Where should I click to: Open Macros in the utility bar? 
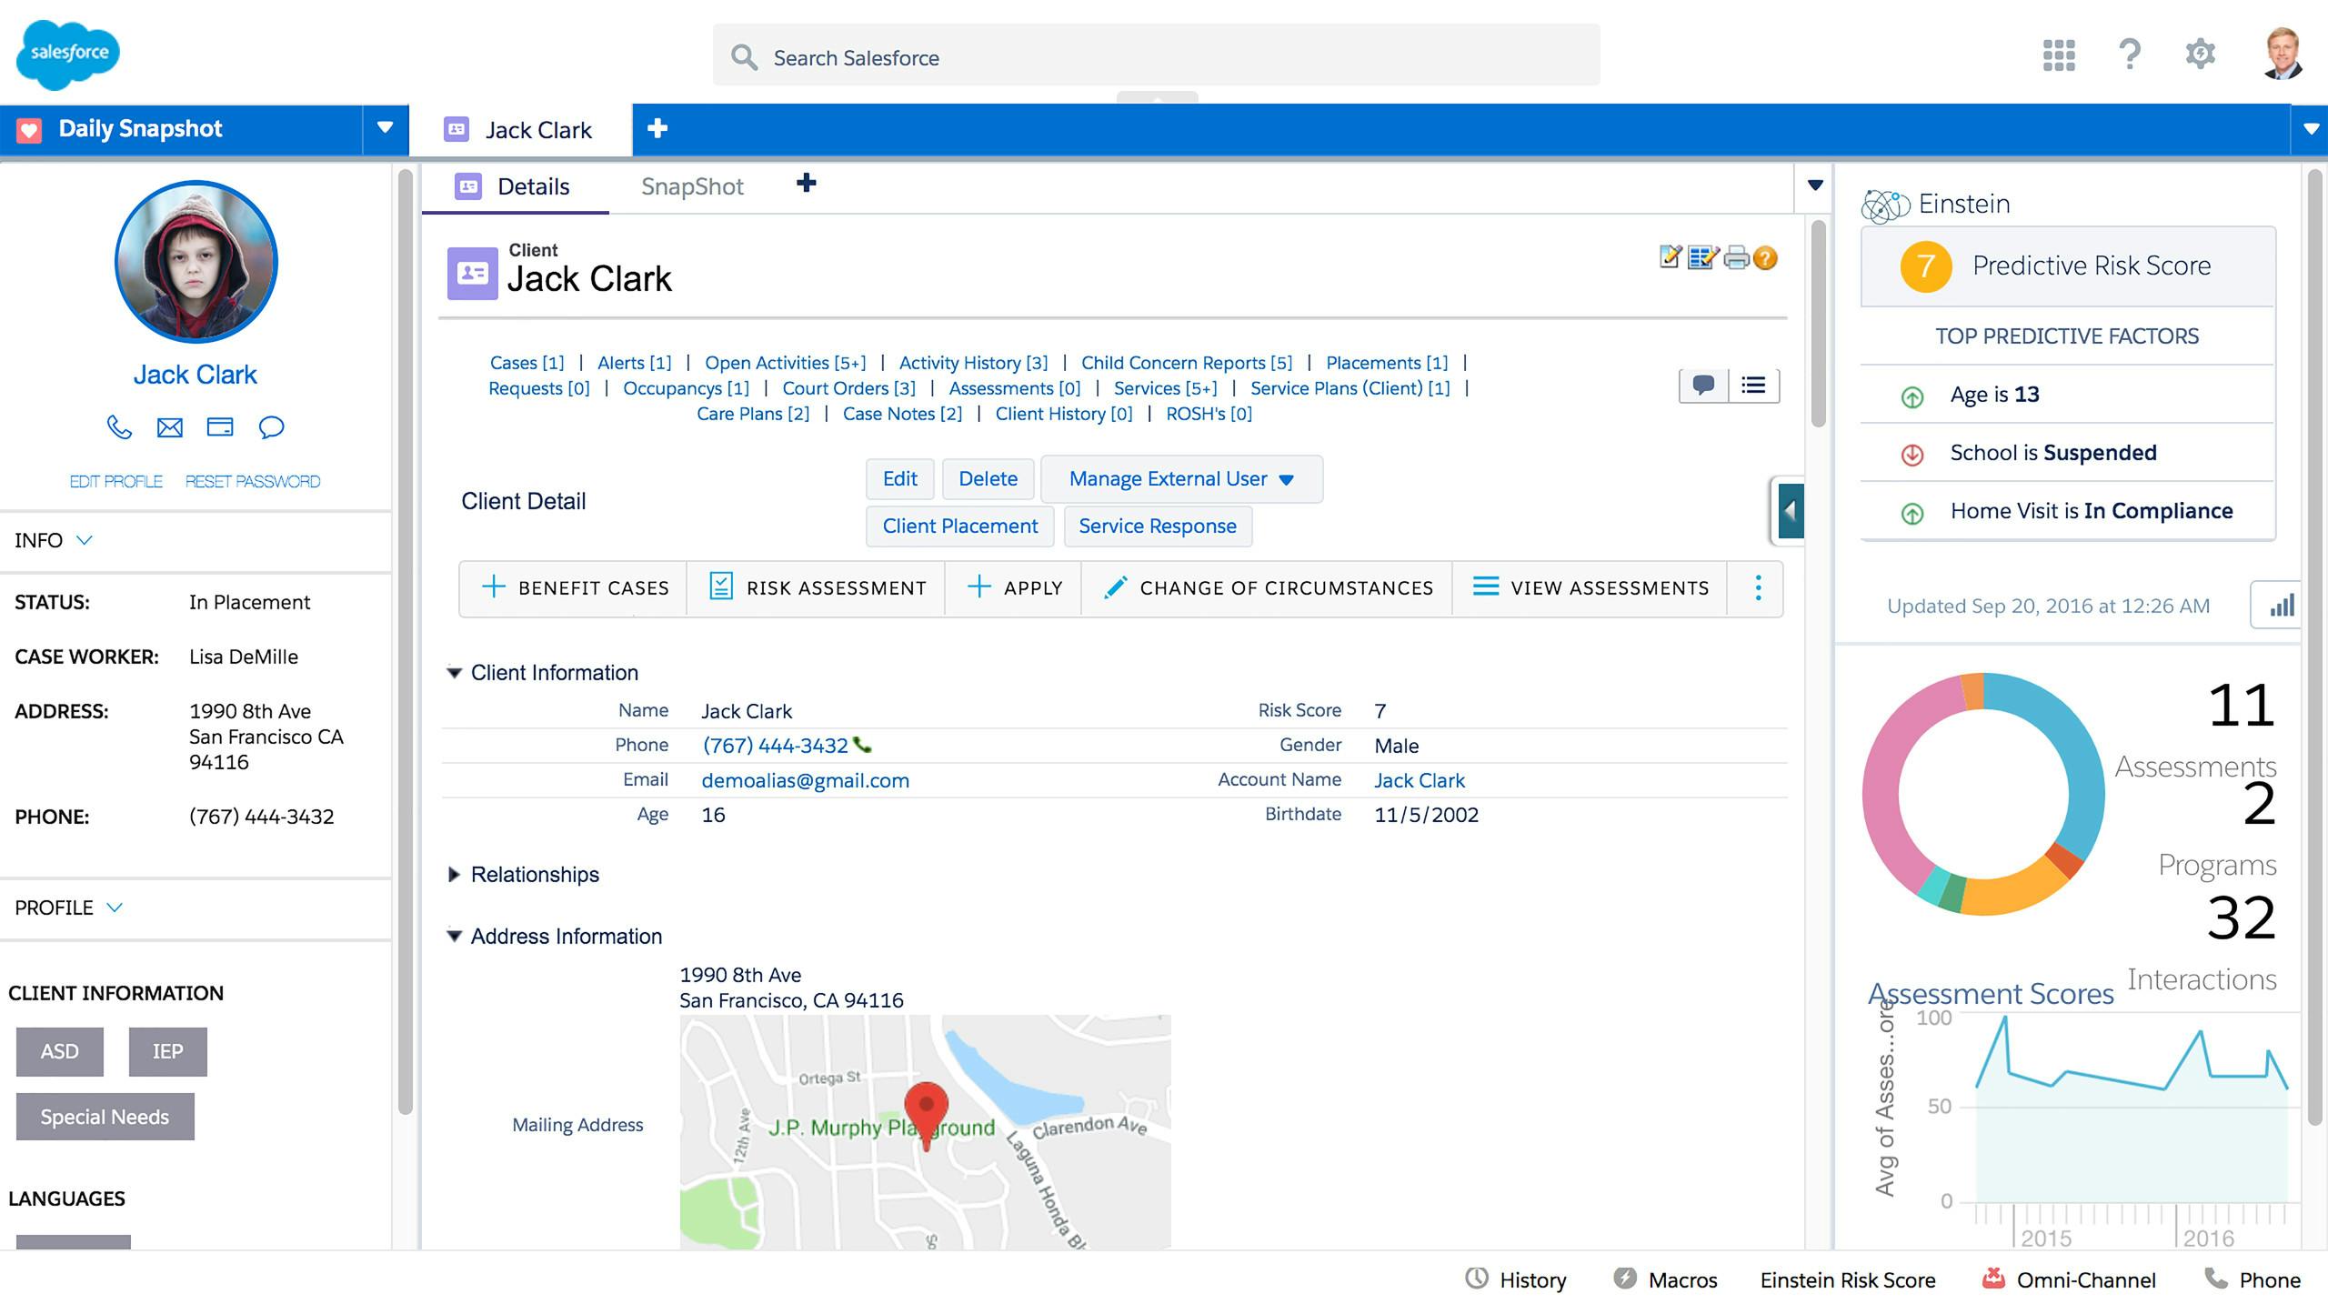click(1666, 1279)
